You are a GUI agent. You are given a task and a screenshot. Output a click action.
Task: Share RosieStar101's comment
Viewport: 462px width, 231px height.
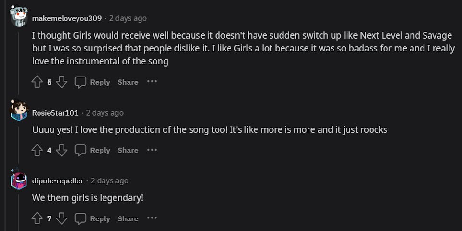tap(128, 151)
